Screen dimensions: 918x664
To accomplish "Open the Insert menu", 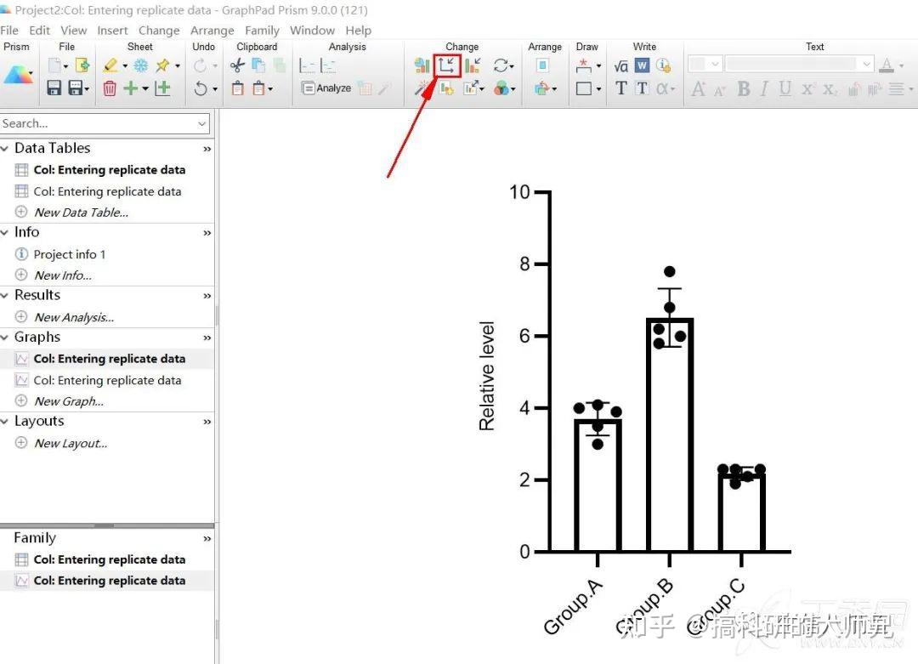I will (x=112, y=31).
